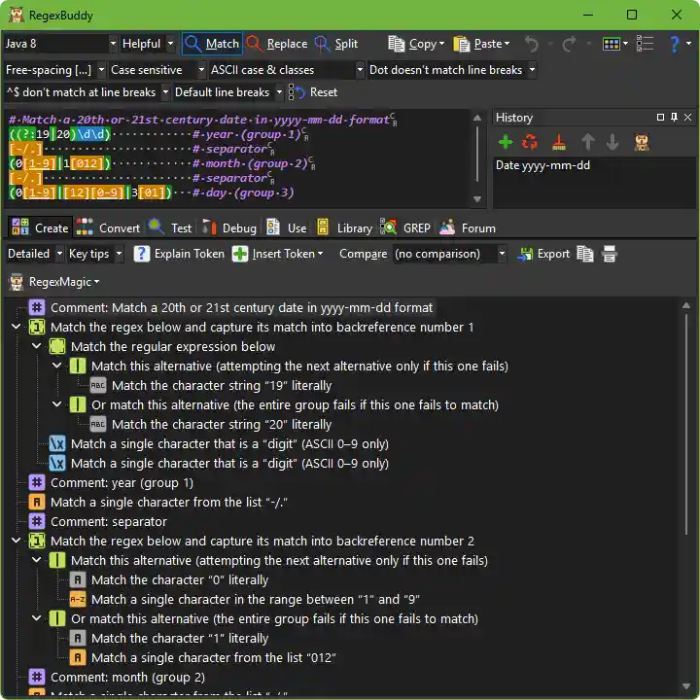Collapse backreference number 2 group node

17,541
